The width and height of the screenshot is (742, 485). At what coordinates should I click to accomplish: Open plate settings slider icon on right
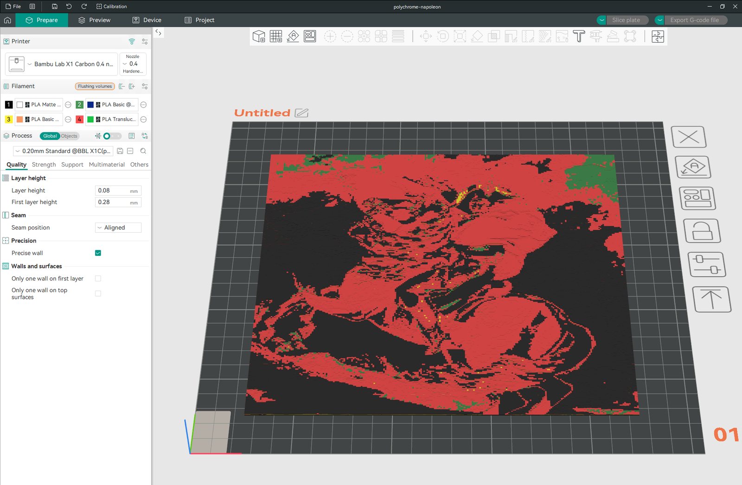707,264
